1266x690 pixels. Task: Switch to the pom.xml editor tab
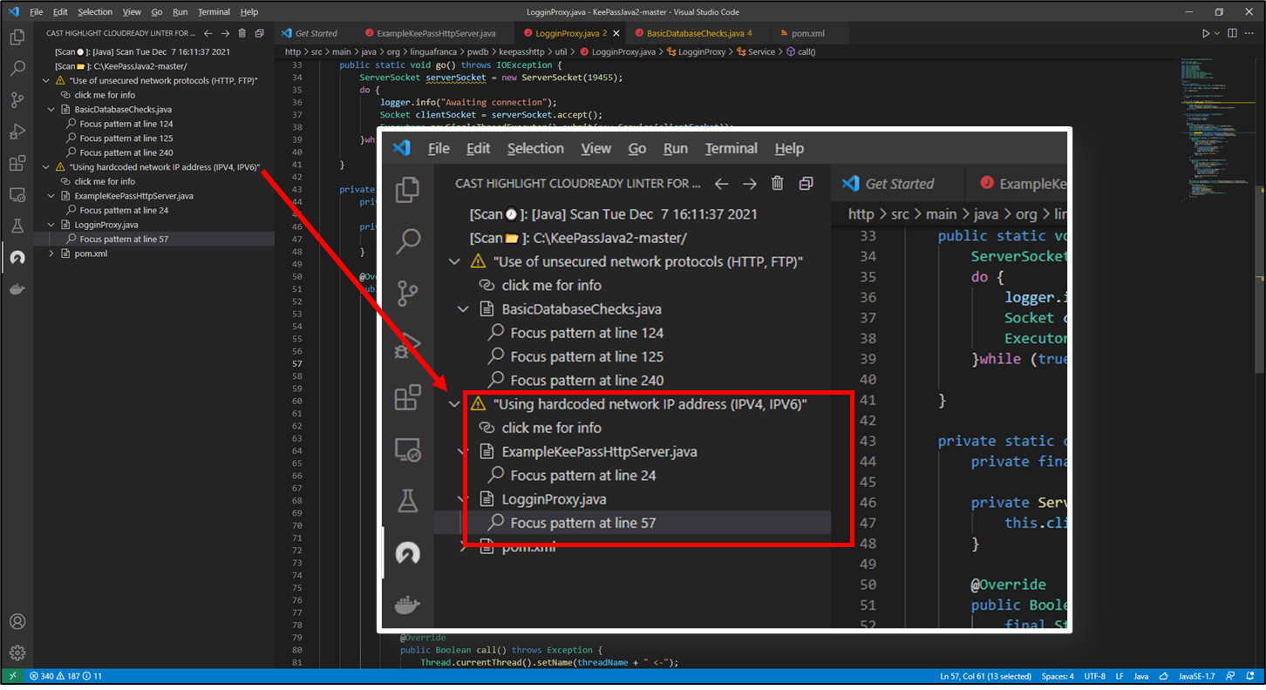point(807,34)
